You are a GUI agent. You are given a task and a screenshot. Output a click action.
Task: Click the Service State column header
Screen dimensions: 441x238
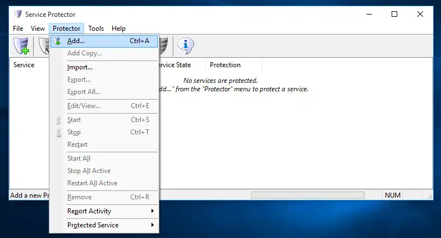click(182, 65)
